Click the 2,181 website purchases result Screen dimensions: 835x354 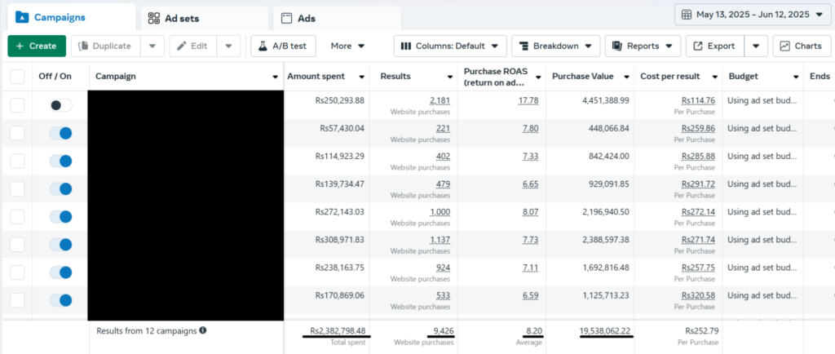[x=440, y=100]
